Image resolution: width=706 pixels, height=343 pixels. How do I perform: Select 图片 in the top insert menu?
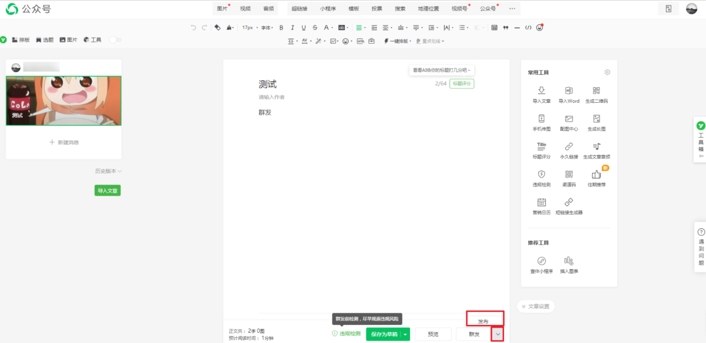222,9
